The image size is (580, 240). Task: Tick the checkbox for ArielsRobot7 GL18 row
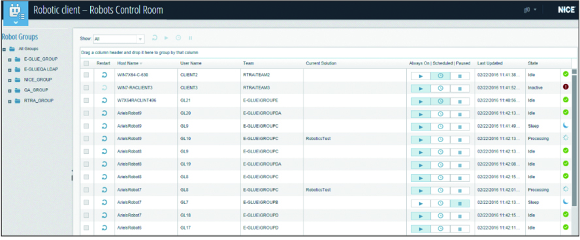pyautogui.click(x=86, y=215)
